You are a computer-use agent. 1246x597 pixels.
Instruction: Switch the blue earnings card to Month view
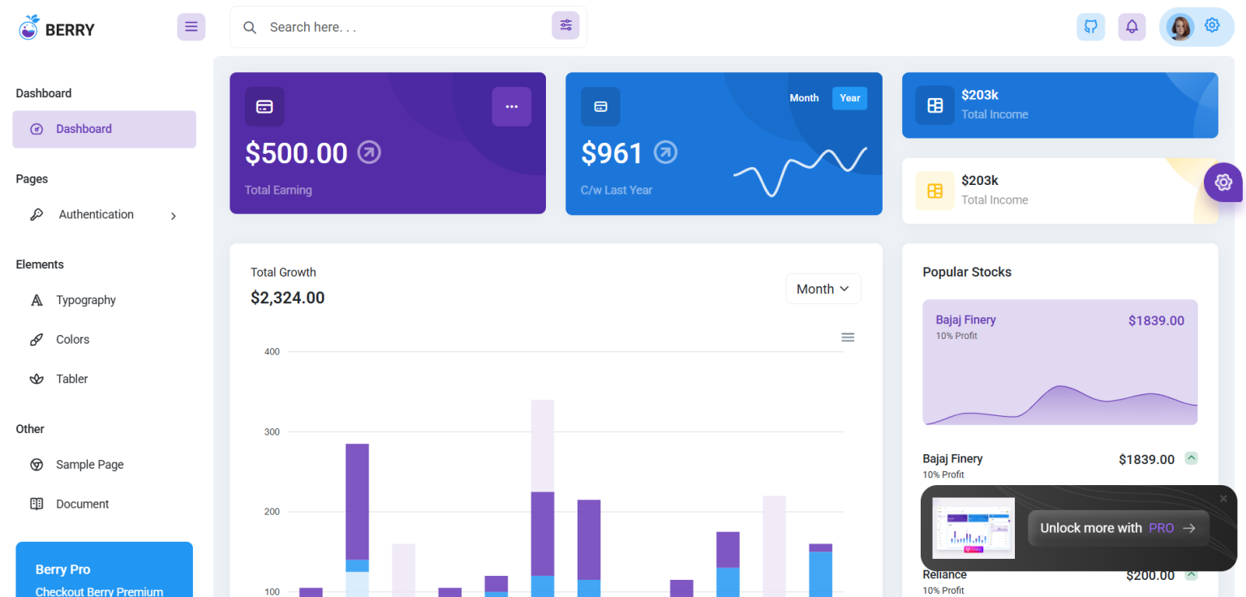tap(804, 97)
